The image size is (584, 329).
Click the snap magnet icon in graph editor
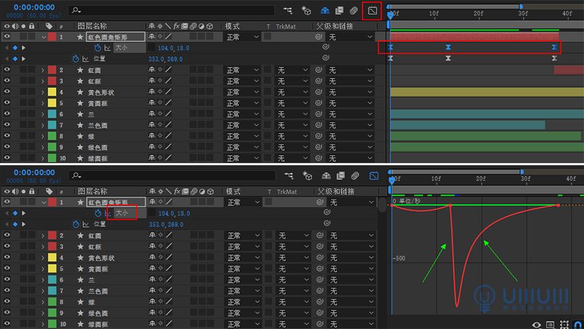click(x=577, y=324)
